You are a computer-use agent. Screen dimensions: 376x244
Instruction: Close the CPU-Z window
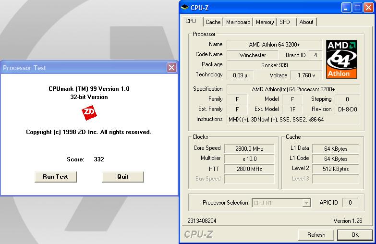(x=368, y=8)
